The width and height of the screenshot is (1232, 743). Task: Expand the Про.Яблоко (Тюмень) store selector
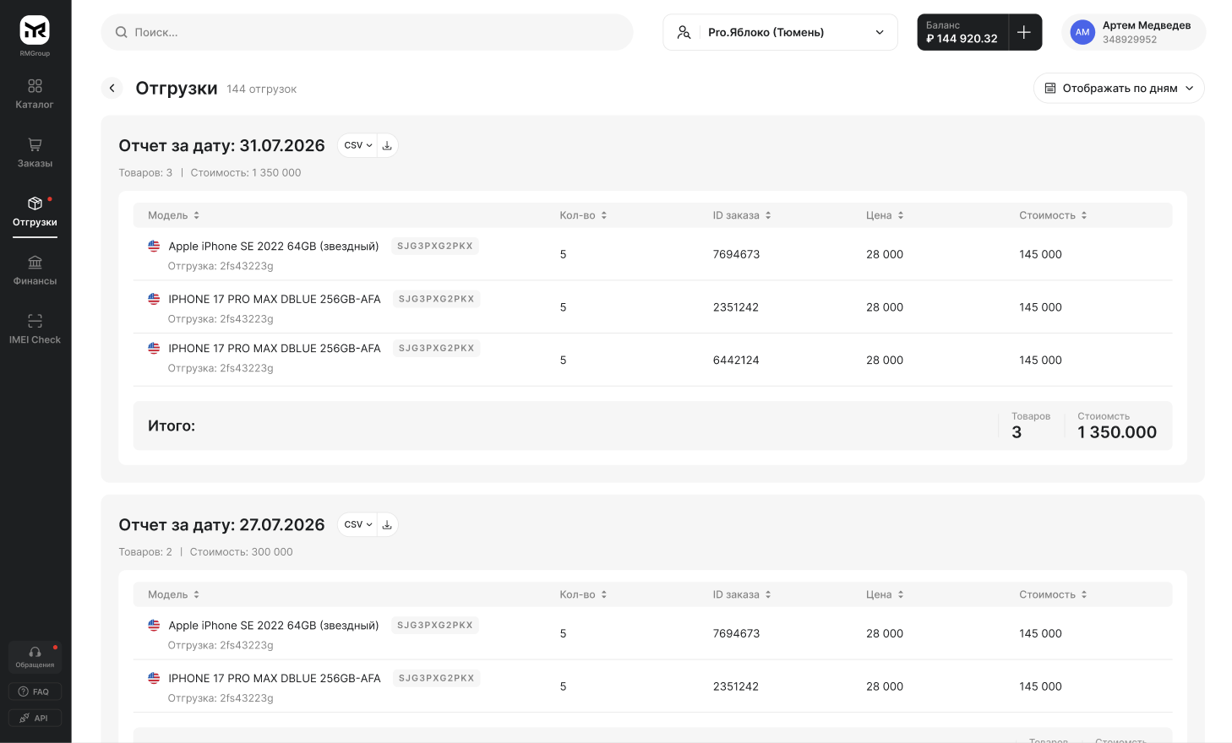780,32
